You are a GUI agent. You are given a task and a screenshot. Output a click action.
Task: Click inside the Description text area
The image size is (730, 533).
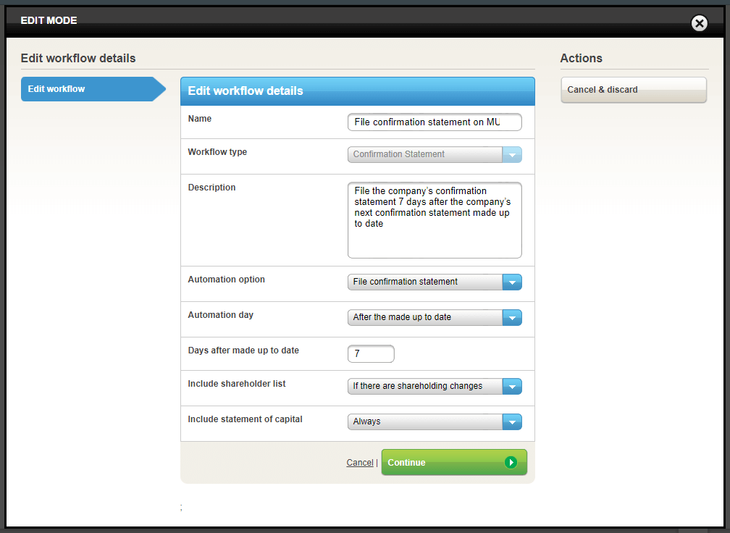(x=434, y=220)
